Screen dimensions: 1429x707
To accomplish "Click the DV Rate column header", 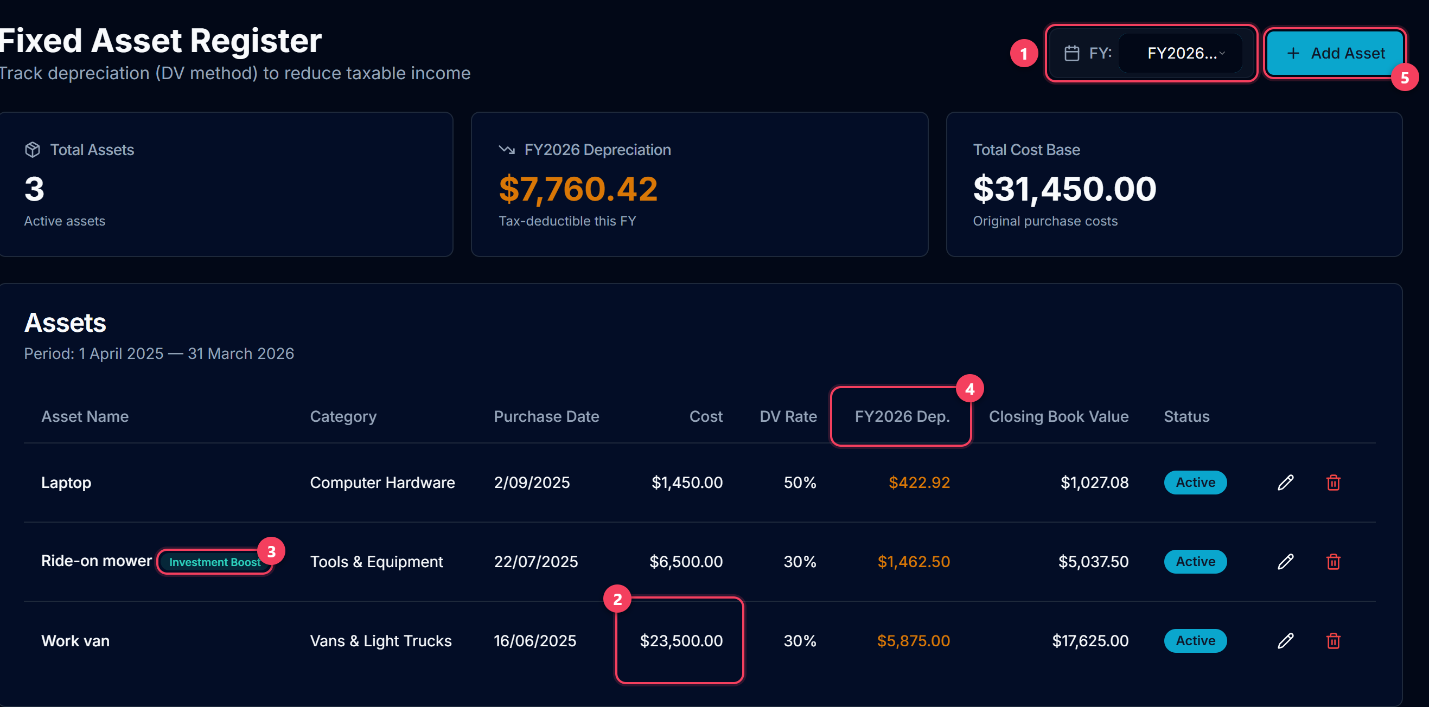I will click(x=788, y=416).
